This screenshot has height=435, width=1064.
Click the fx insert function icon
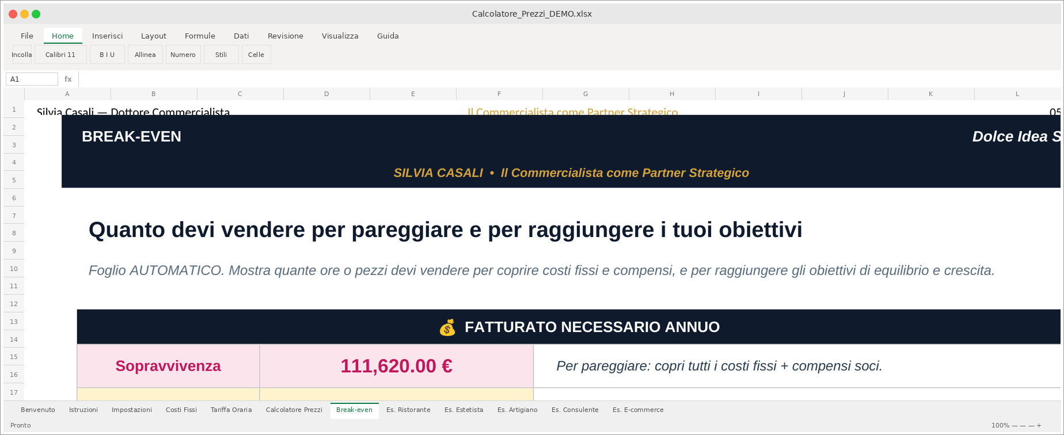pos(68,79)
